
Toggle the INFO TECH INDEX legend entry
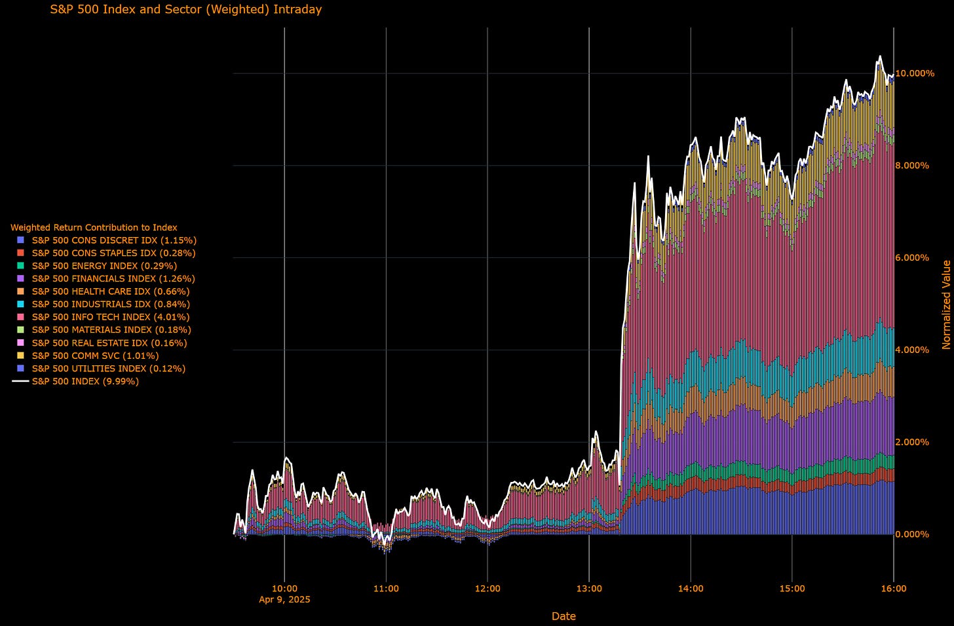(x=104, y=317)
